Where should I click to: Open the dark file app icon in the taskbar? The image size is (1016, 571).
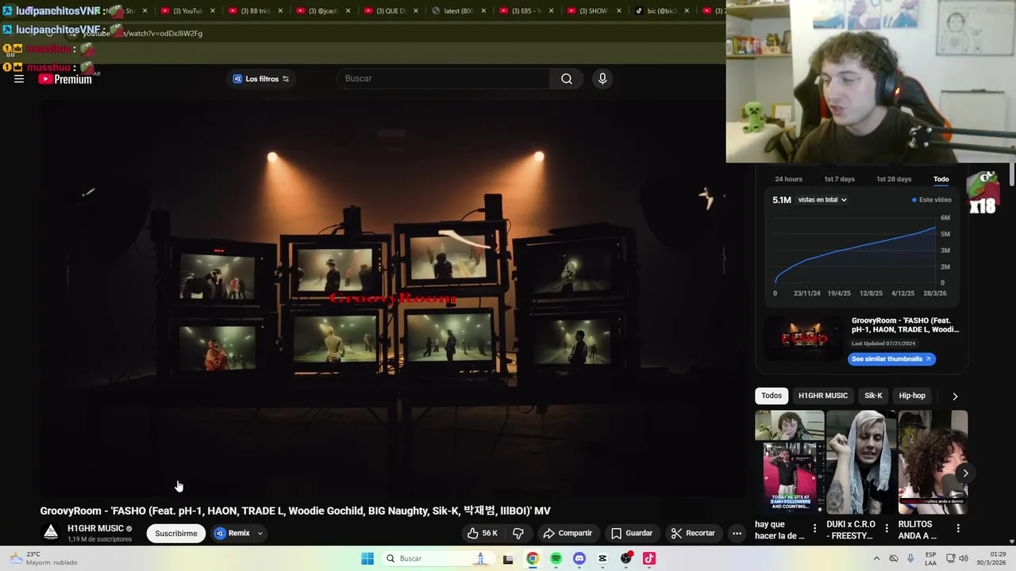tap(509, 558)
